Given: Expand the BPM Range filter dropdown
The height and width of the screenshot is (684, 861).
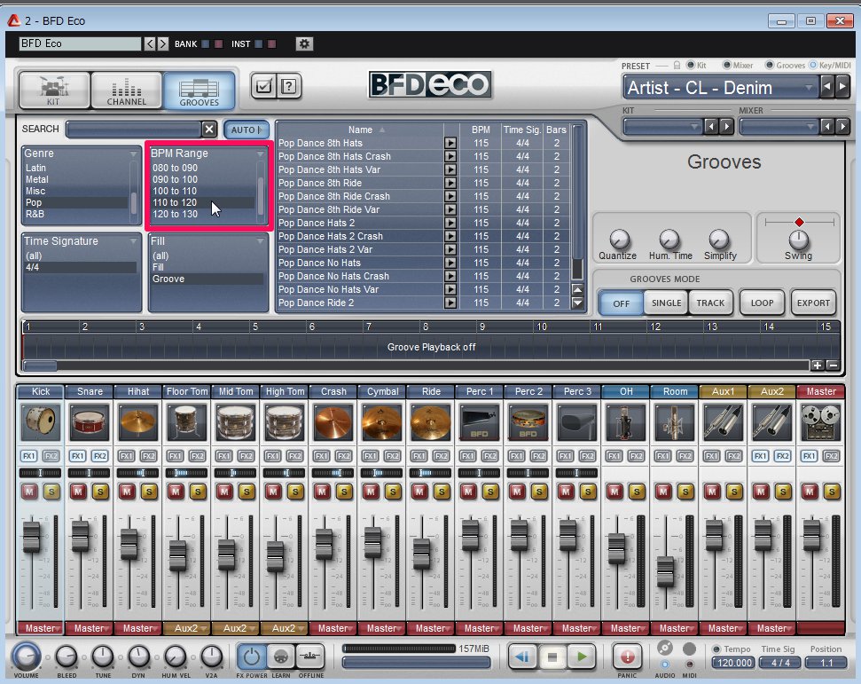Looking at the screenshot, I should [261, 153].
